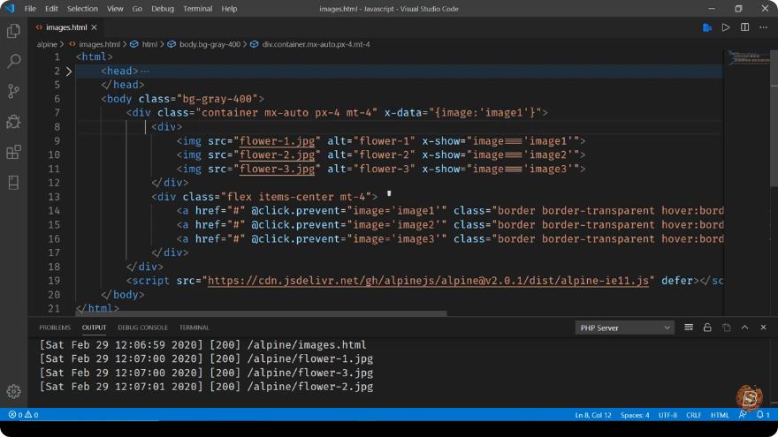Change indentation via Spaces: 4
This screenshot has width=778, height=437.
pos(635,415)
